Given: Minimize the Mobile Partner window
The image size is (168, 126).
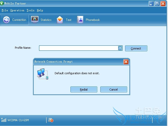Looking at the screenshot, I should (x=151, y=4).
